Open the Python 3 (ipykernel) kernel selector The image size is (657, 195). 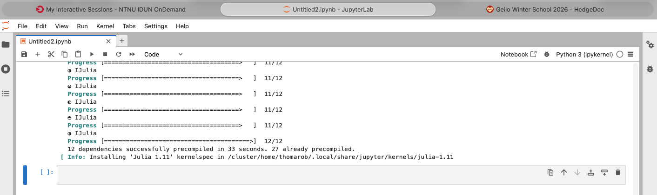(x=584, y=54)
